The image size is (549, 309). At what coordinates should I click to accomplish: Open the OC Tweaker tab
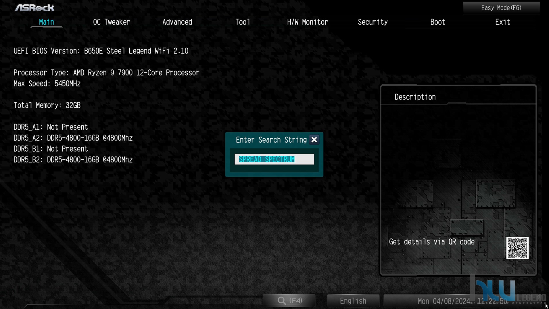(112, 22)
